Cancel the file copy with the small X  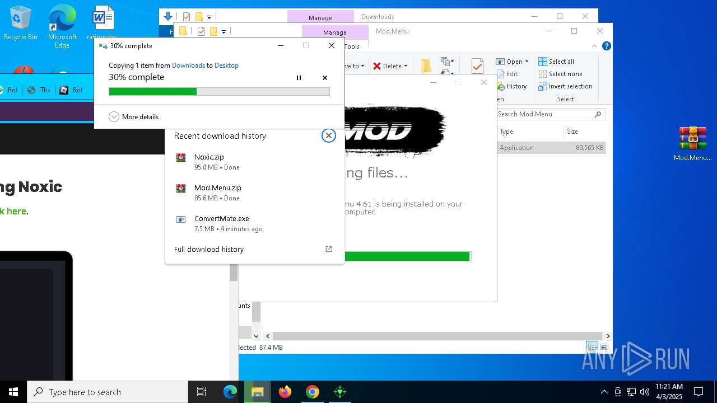(x=325, y=78)
